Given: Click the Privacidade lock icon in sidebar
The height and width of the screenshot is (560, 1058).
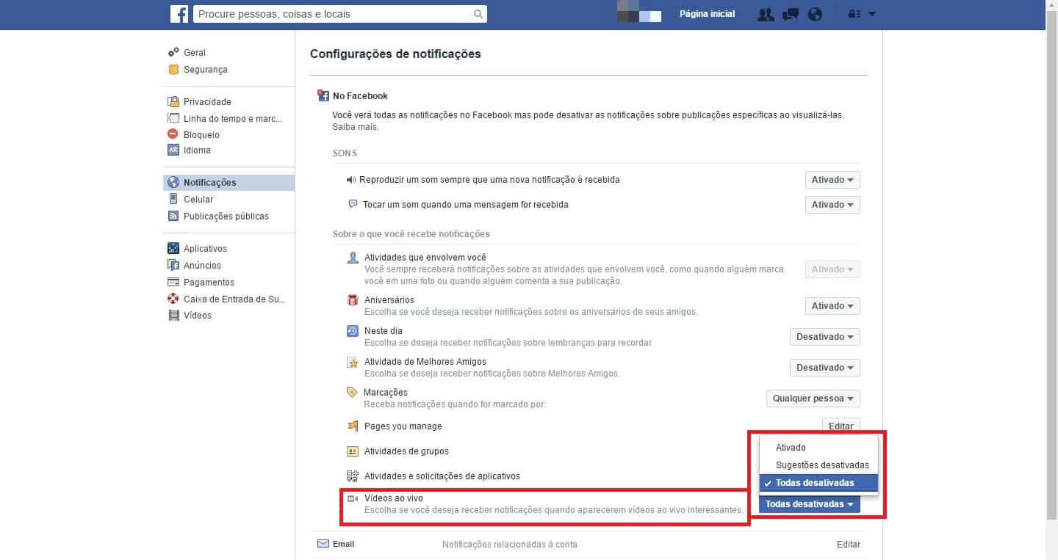Looking at the screenshot, I should pyautogui.click(x=173, y=102).
